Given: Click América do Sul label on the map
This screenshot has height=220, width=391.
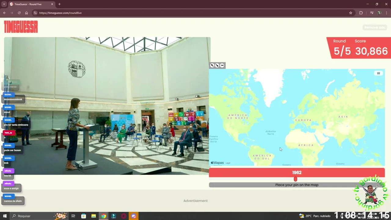Looking at the screenshot, I should [x=262, y=157].
